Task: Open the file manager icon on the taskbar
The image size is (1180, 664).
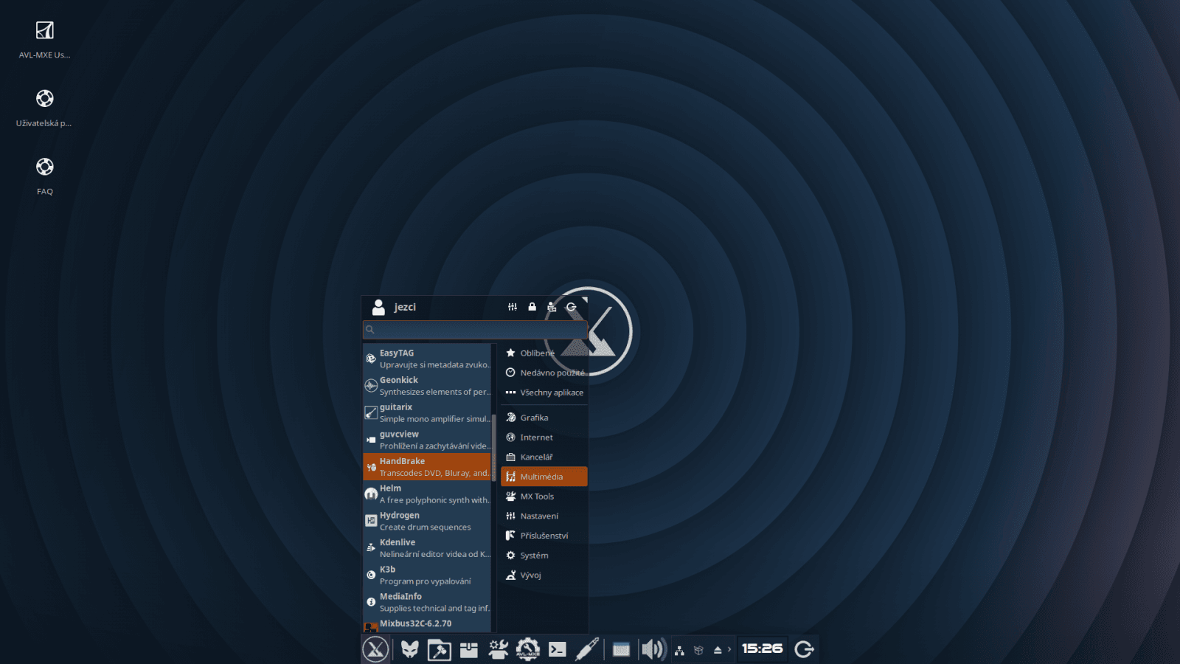Action: click(440, 650)
